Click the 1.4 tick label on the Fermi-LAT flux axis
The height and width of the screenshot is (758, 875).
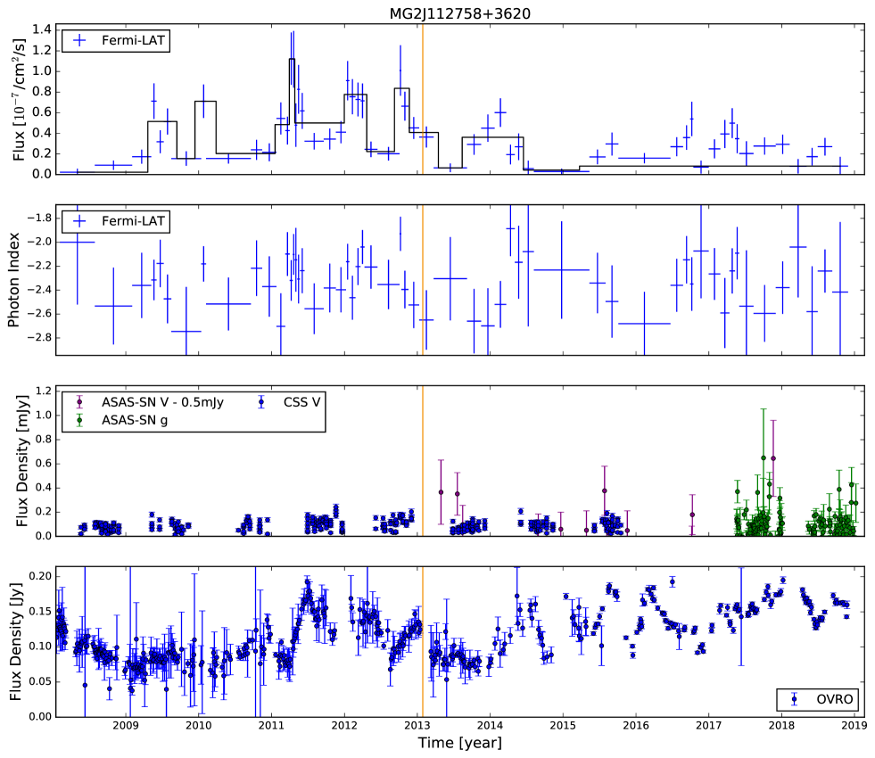[43, 29]
